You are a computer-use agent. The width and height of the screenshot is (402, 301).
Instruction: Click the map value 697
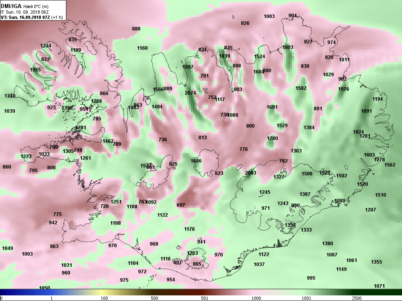(x=181, y=205)
